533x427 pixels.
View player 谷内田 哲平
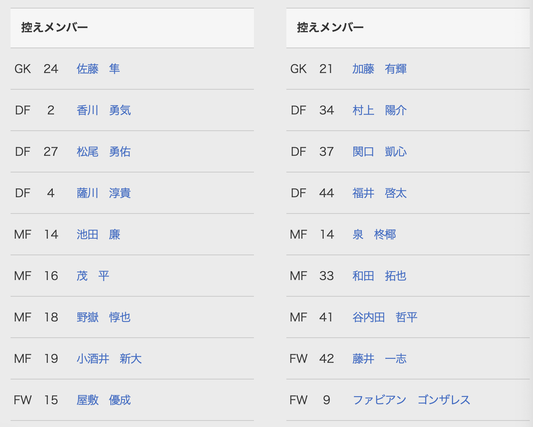click(x=385, y=317)
